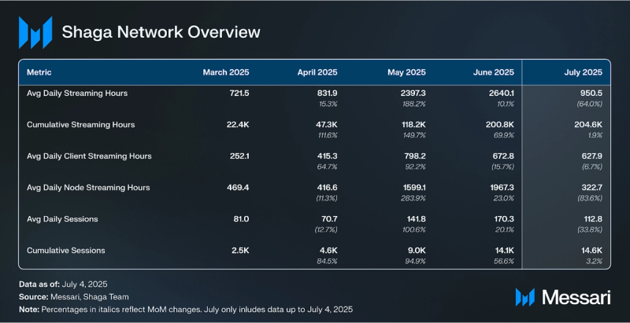Image resolution: width=630 pixels, height=323 pixels.
Task: Click the 'Cumulative Streaming Hours' row label
Action: pos(81,125)
